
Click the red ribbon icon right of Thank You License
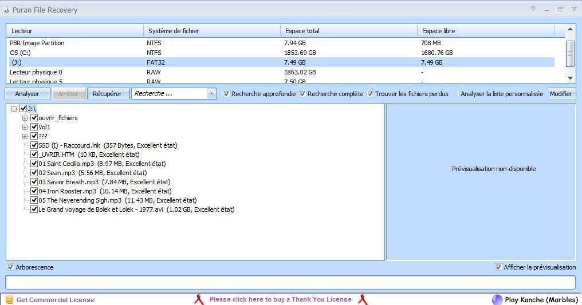(362, 299)
